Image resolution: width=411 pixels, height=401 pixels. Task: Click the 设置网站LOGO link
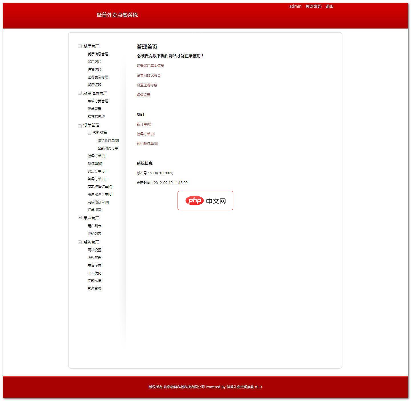click(148, 75)
